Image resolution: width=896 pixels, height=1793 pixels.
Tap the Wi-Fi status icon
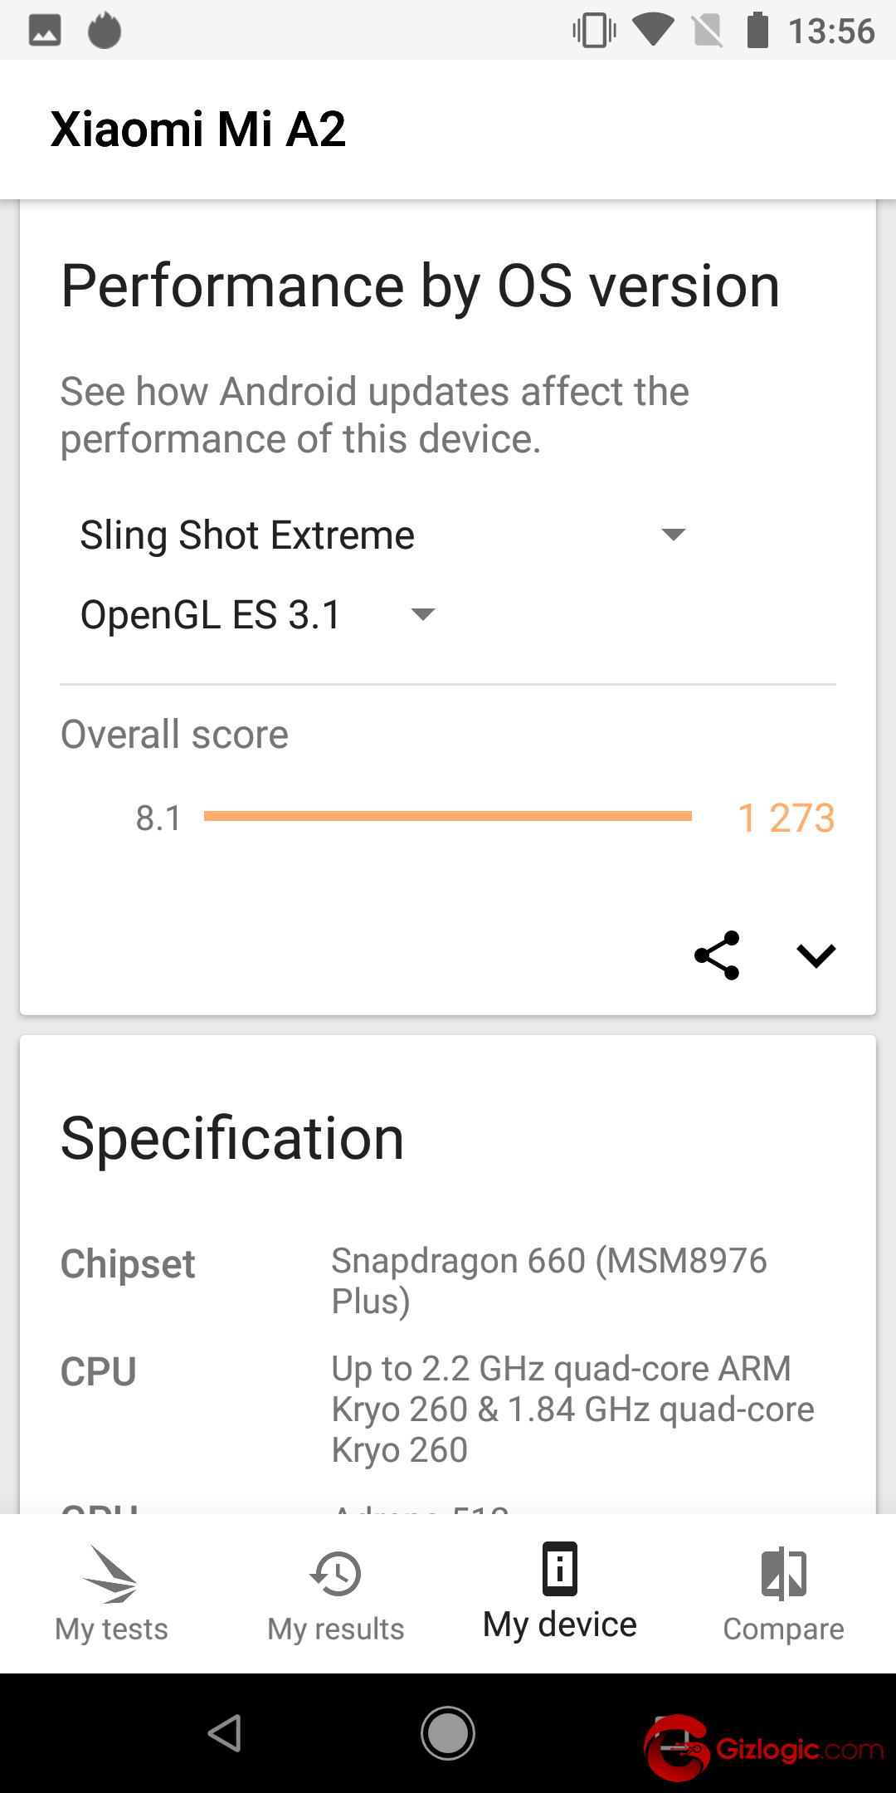tap(654, 31)
